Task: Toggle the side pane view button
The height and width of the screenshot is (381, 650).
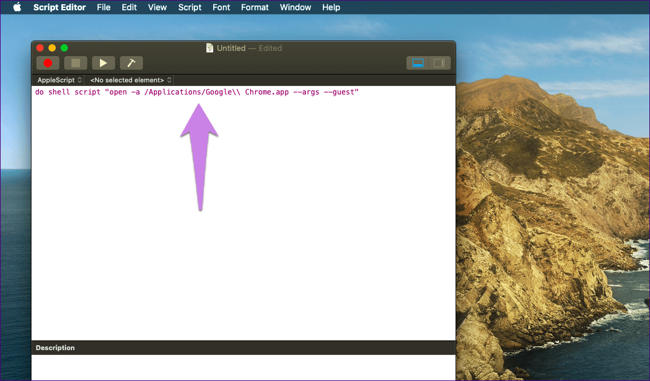Action: [x=439, y=63]
